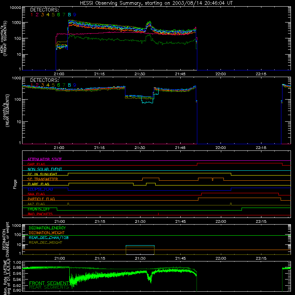Select green detector '6' in rear segments legend
This screenshot has width=295, height=295.
[x=59, y=85]
